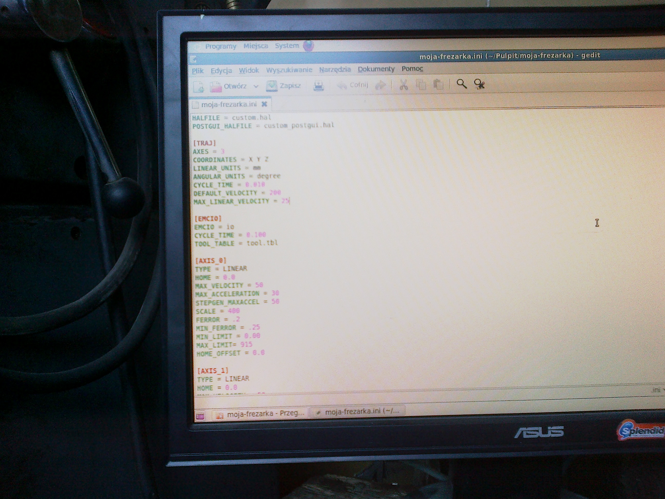Click the STEPGEN_MAXACCEL = 50 line
This screenshot has width=665, height=499.
(x=238, y=302)
